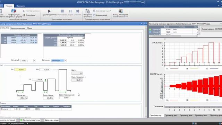Click the Шаги steps count field
The width and height of the screenshot is (222, 125).
77,73
